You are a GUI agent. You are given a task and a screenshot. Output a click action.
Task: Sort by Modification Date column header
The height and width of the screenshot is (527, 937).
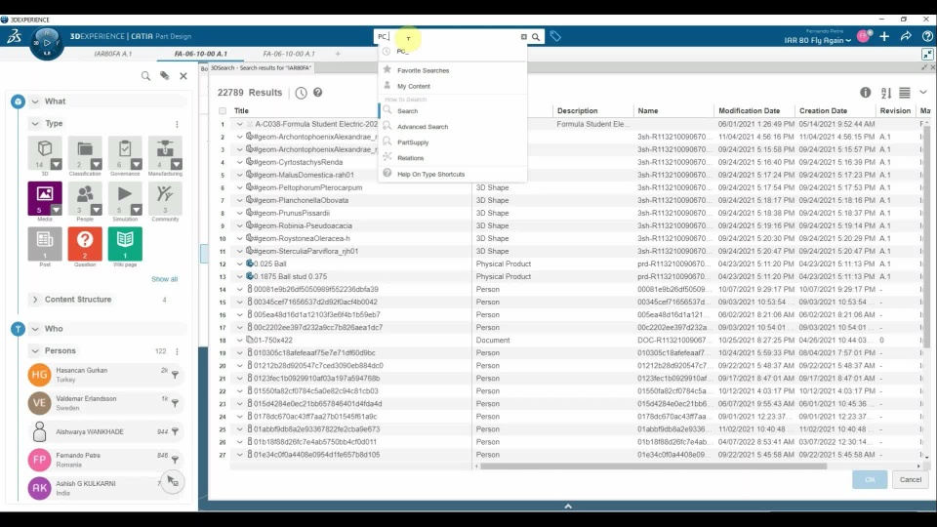[749, 110]
